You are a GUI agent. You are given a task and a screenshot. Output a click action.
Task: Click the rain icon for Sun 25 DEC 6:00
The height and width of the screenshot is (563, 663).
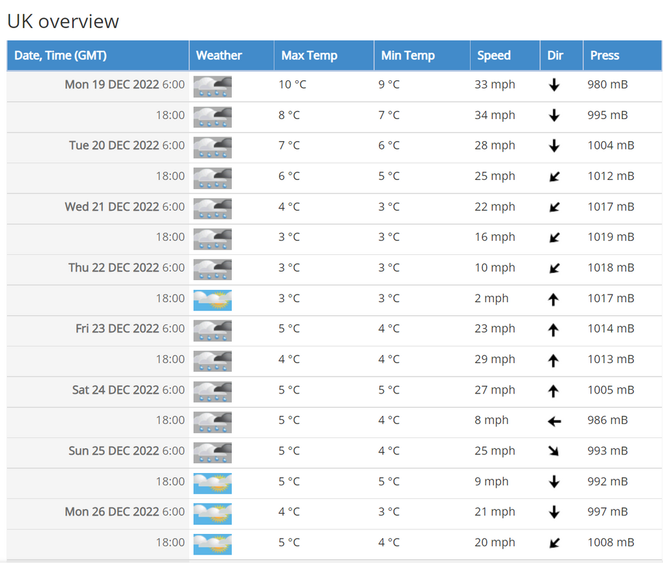point(212,453)
